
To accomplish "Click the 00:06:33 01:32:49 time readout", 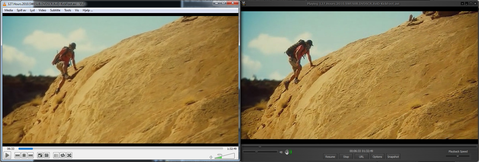I will (x=361, y=151).
